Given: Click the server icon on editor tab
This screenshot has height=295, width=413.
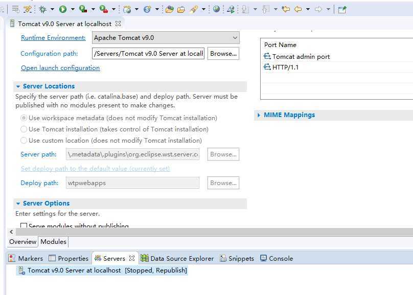Looking at the screenshot, I should point(12,24).
